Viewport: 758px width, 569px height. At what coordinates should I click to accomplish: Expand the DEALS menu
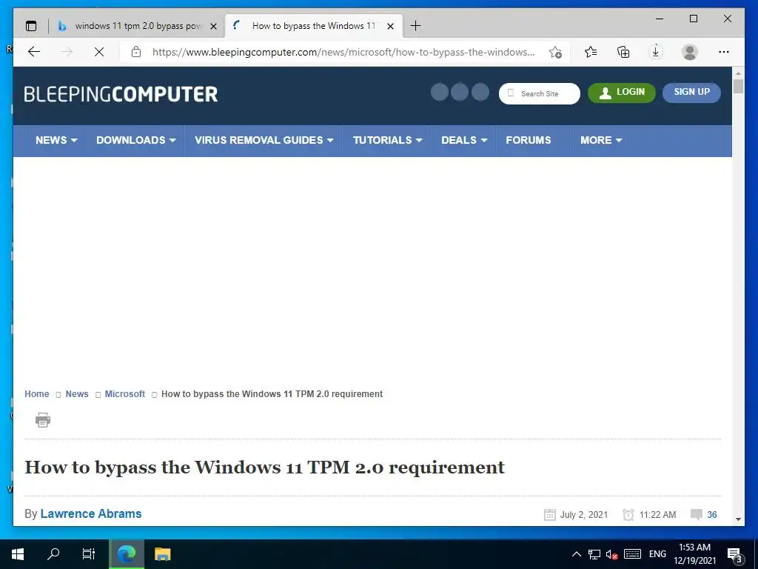(x=464, y=140)
